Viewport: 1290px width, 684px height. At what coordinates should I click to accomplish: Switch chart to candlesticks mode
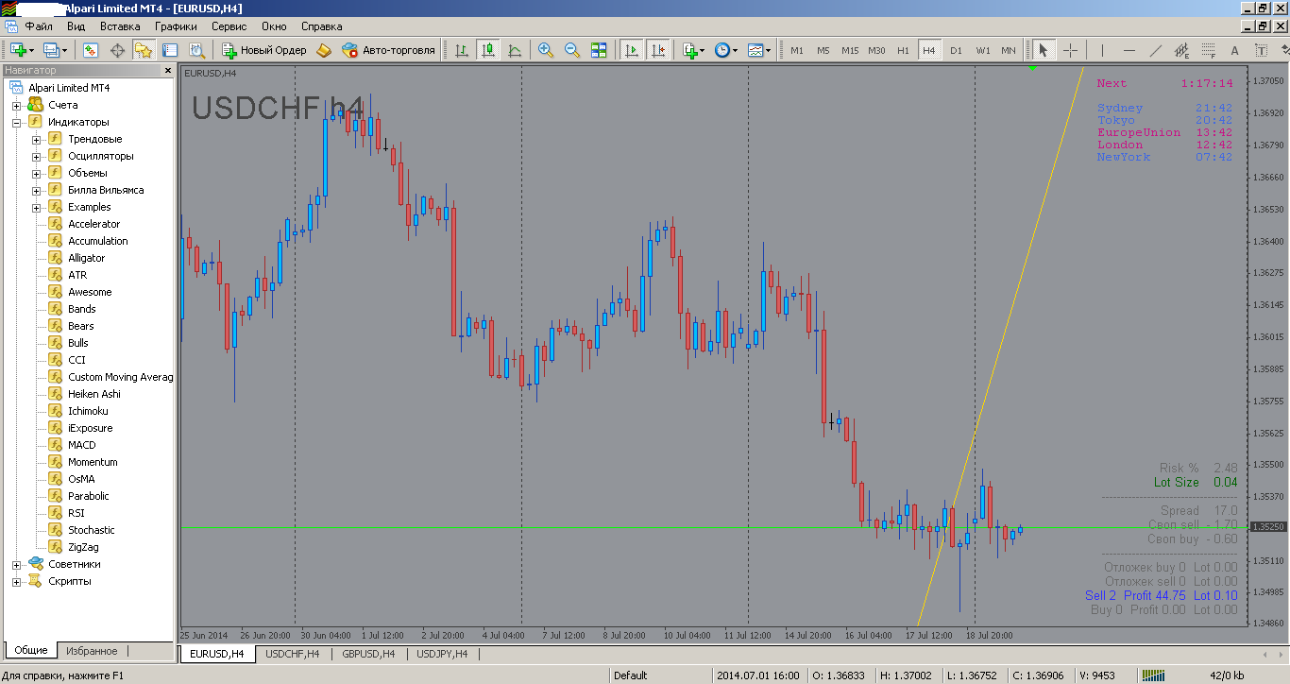pyautogui.click(x=488, y=50)
